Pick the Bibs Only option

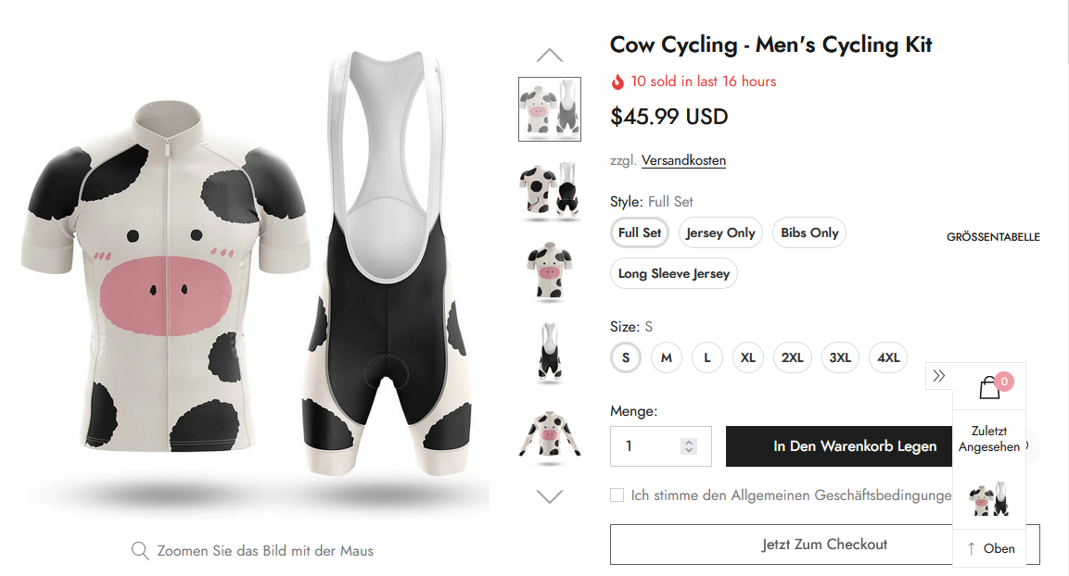point(809,232)
